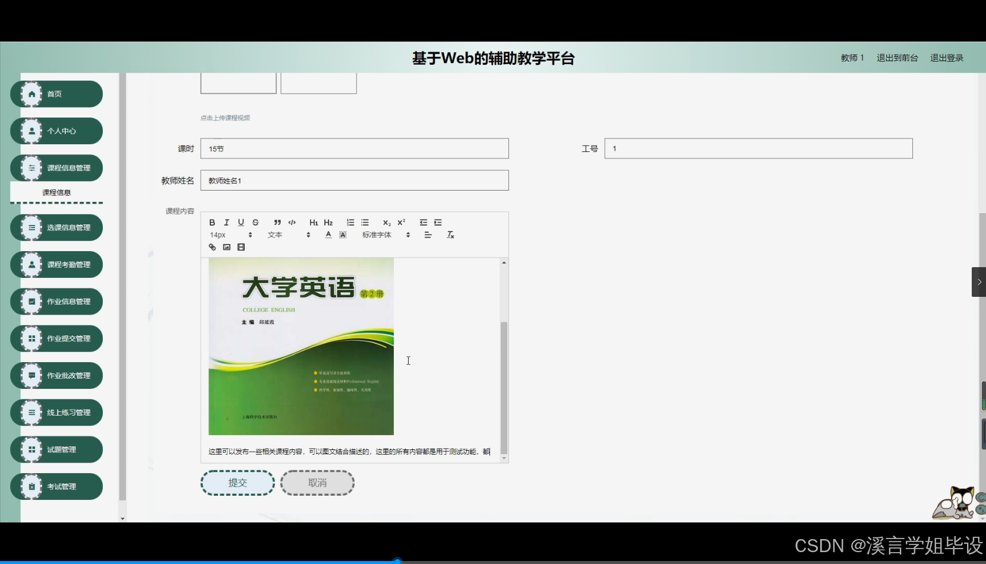Open the text alignment dropdown
Viewport: 986px width, 564px height.
click(x=428, y=235)
